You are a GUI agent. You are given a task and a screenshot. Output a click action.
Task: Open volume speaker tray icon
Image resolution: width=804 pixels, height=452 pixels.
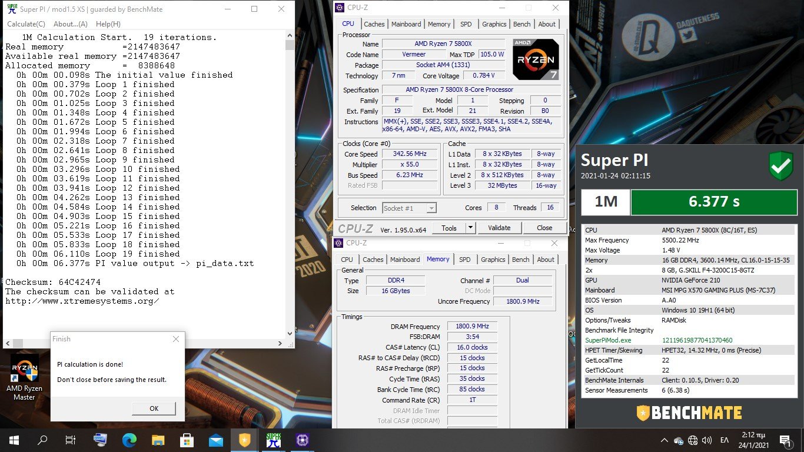[x=707, y=440]
